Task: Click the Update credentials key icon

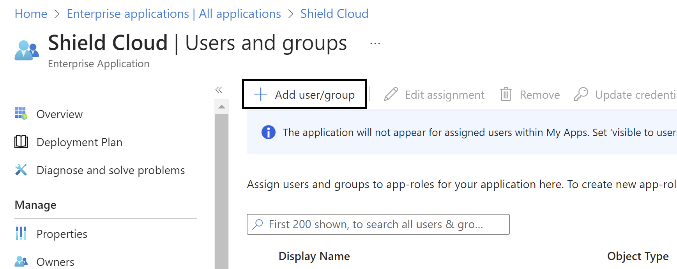Action: (581, 94)
